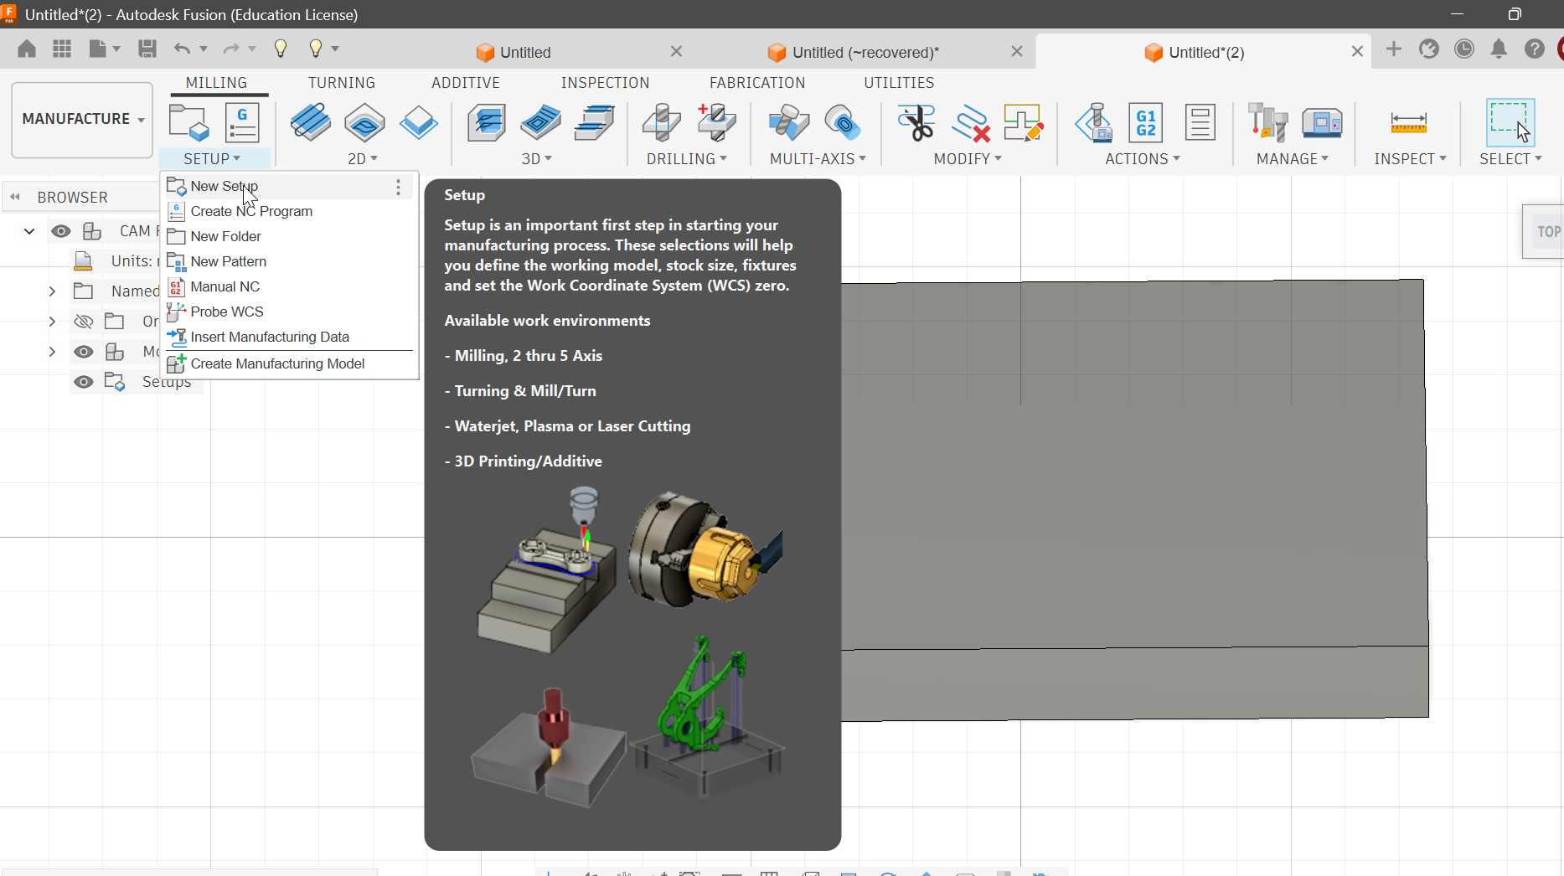This screenshot has width=1564, height=876.
Task: Click the New Setup ribbon icon
Action: (x=188, y=122)
